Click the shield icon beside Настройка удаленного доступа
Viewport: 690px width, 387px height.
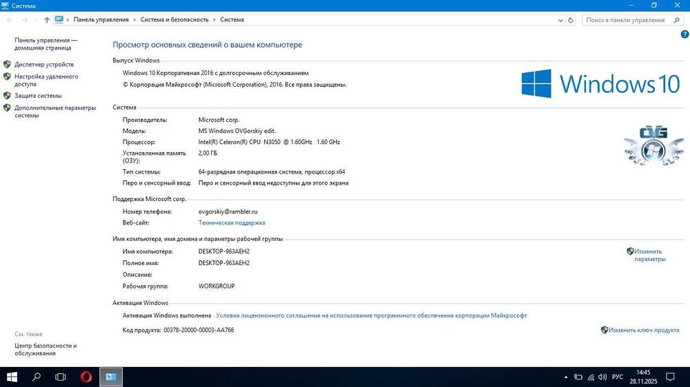7,76
